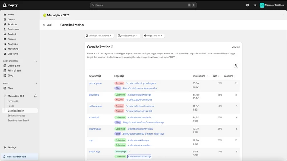Image resolution: width=287 pixels, height=161 pixels.
Task: Click the search input field
Action: (143, 5)
